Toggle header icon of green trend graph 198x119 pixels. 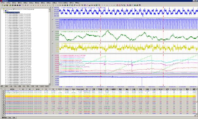pyautogui.click(x=53, y=31)
